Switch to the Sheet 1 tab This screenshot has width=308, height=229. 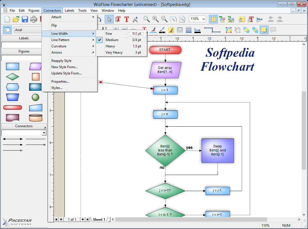(99, 219)
